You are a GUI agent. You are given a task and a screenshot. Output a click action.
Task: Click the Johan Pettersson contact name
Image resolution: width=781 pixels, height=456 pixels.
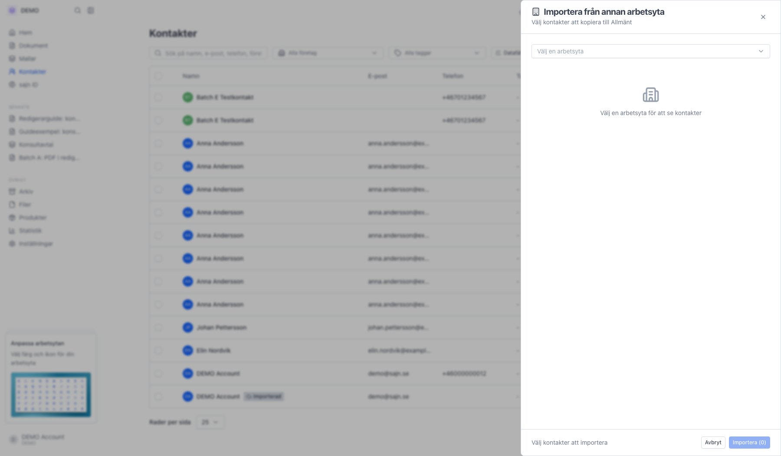tap(221, 327)
